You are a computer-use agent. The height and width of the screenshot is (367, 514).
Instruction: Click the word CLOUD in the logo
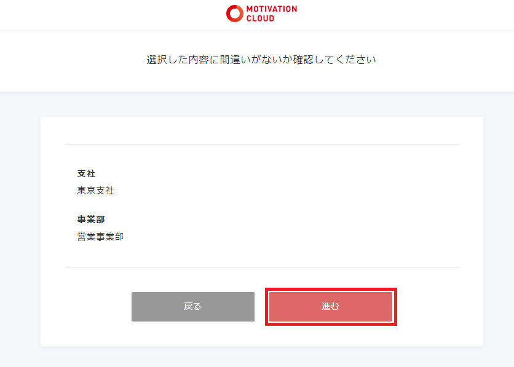pos(260,18)
